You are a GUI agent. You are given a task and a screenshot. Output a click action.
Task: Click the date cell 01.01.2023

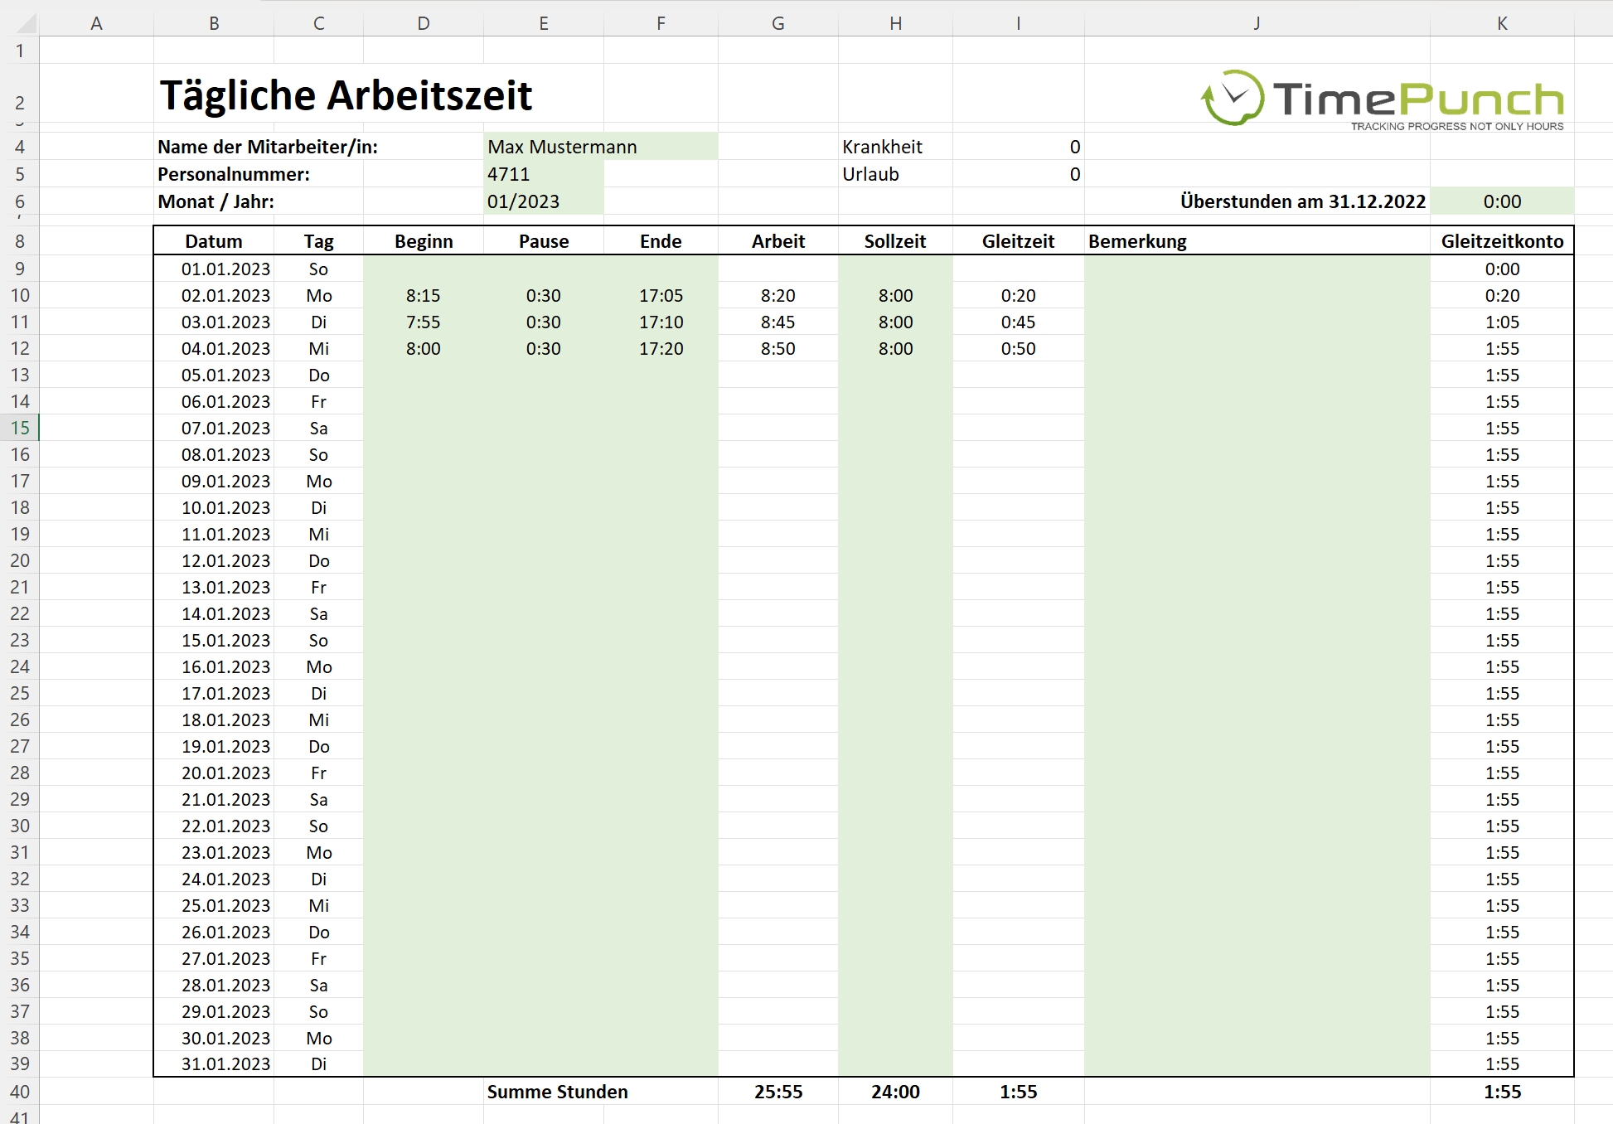pyautogui.click(x=214, y=269)
